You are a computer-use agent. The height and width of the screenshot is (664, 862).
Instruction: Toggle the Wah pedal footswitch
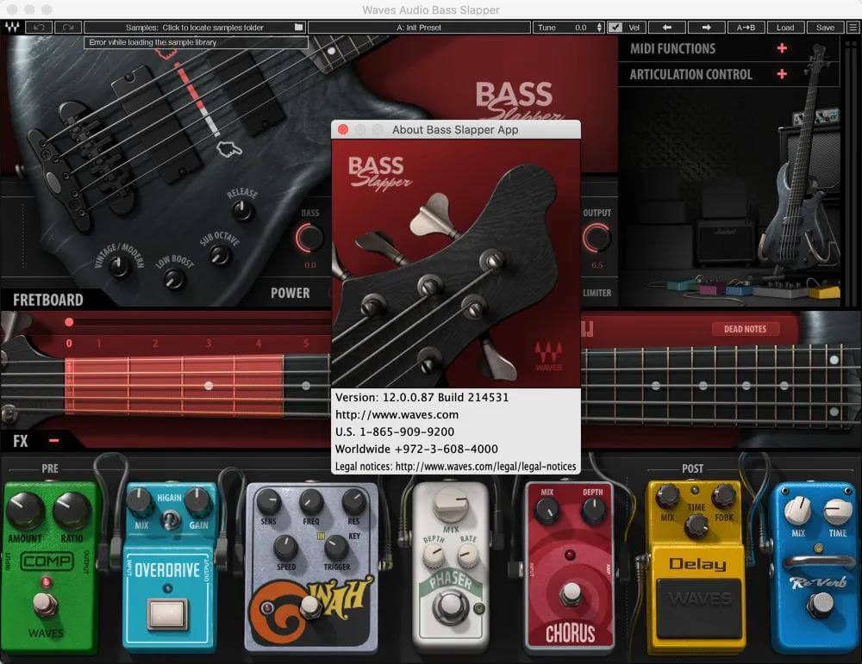(310, 606)
